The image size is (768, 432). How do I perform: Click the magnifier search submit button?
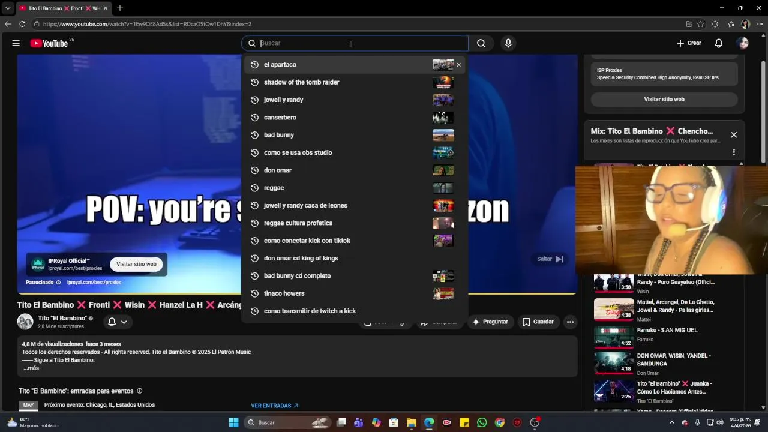(x=481, y=43)
